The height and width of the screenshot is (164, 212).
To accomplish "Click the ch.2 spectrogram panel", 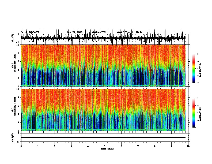I will point(103,110).
